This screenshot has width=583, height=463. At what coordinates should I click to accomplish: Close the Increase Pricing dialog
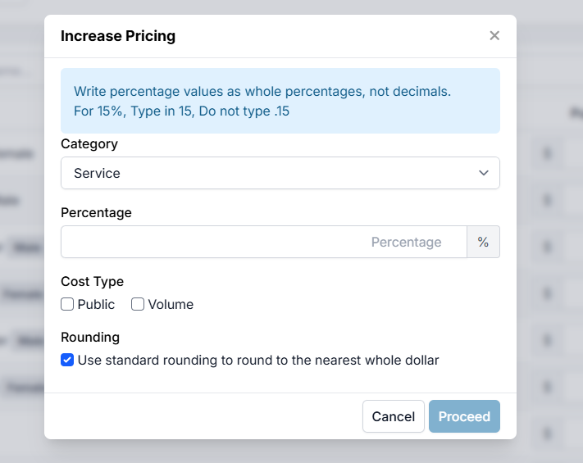(494, 36)
